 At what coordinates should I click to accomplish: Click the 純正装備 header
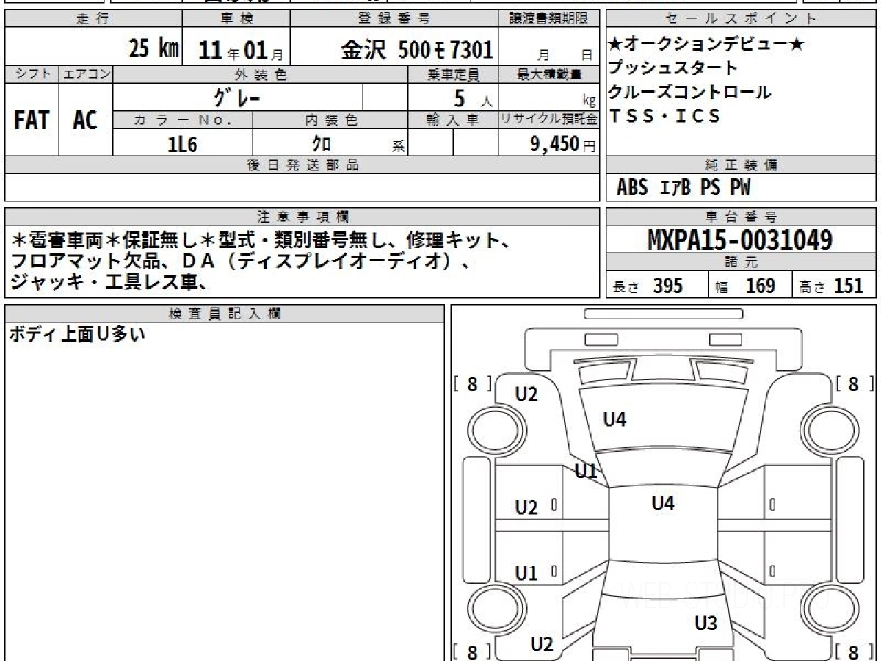point(741,165)
